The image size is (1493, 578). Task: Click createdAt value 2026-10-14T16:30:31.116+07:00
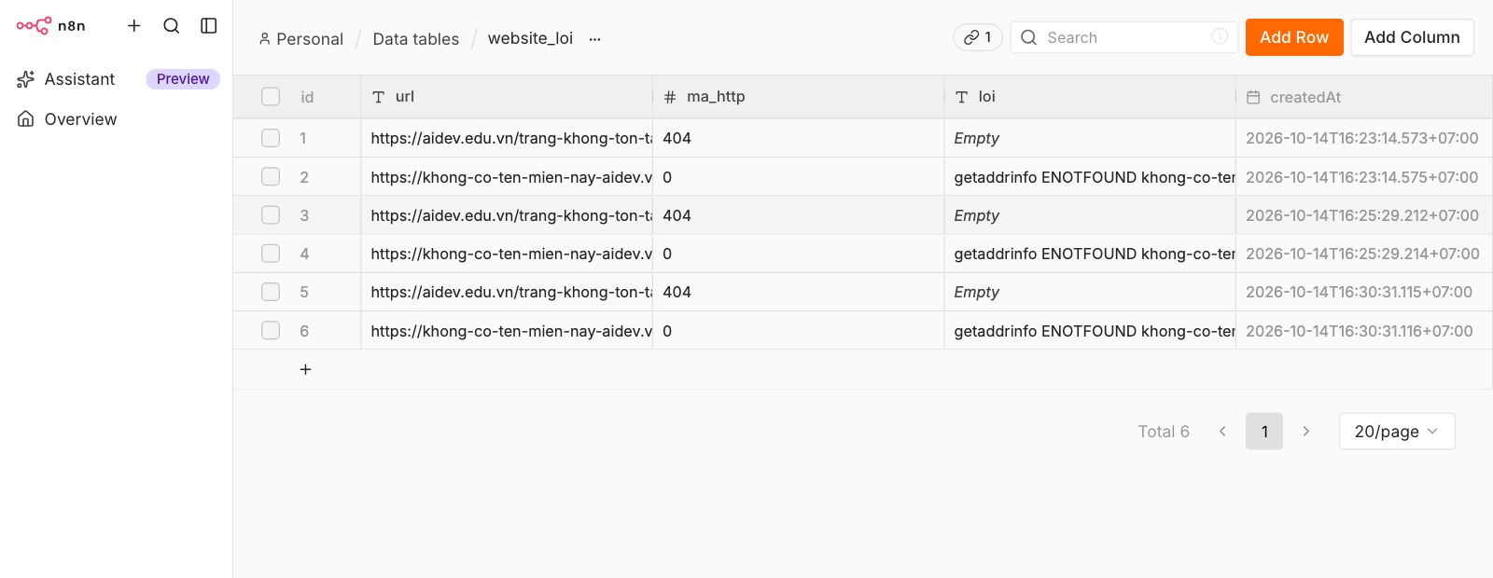tap(1360, 331)
